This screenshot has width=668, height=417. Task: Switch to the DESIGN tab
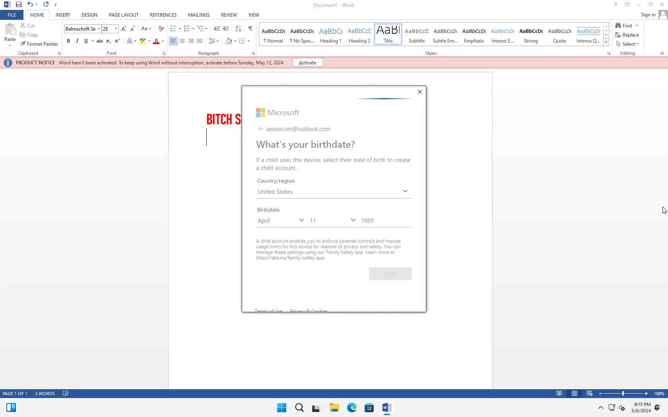(x=89, y=15)
